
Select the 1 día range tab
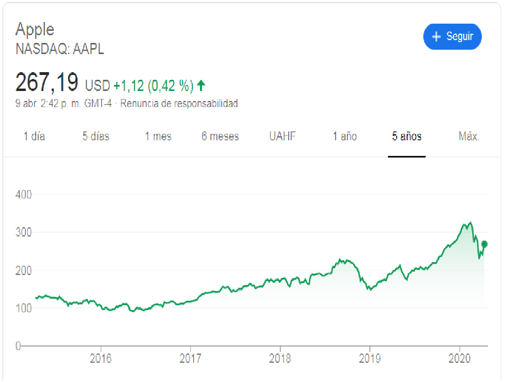tap(34, 136)
